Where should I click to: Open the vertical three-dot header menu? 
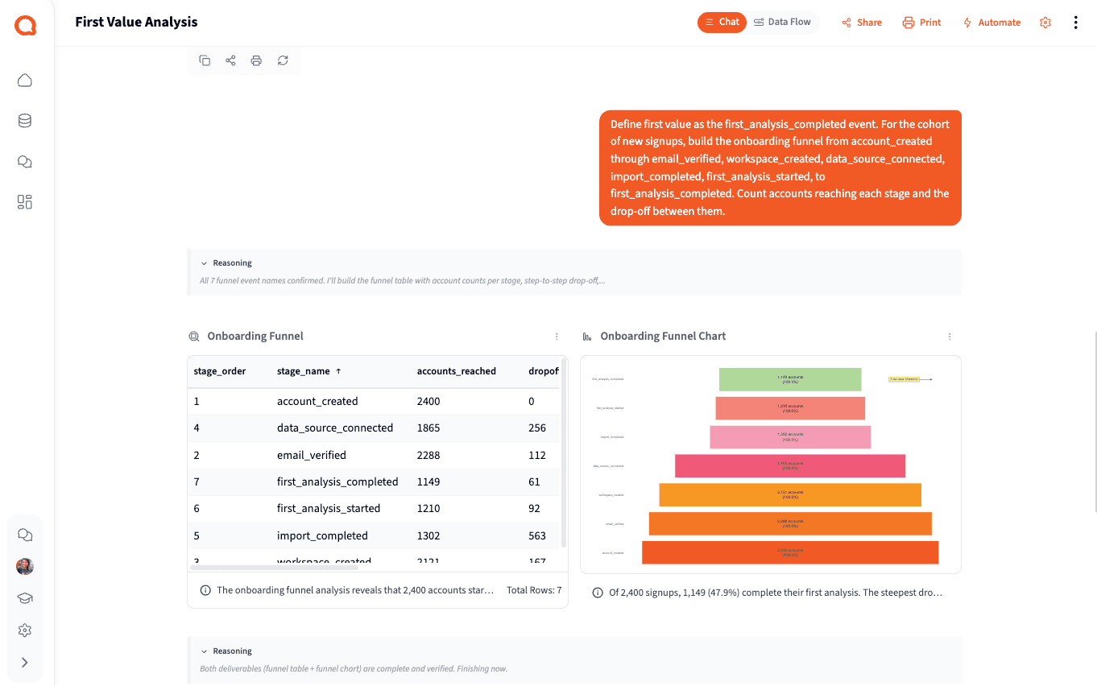[1075, 23]
